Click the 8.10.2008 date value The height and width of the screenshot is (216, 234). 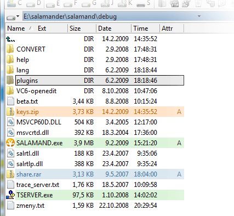coord(115,91)
